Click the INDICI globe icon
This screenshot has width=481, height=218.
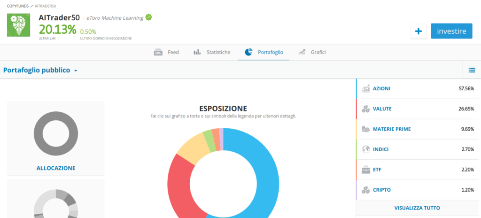pos(365,149)
